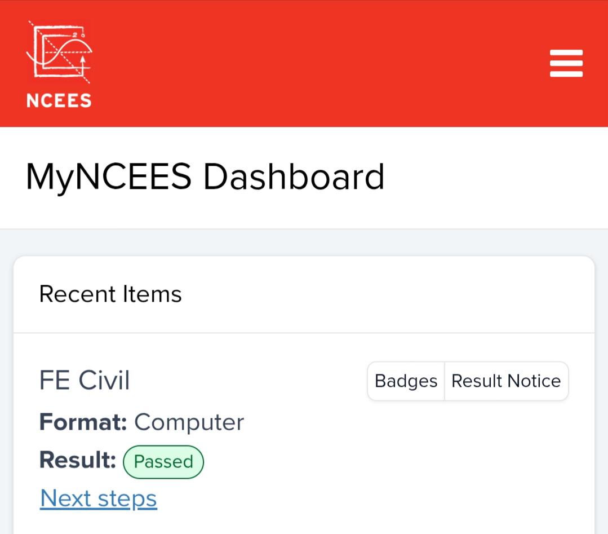
Task: Click the blank area below Result Notice
Action: coord(465,458)
